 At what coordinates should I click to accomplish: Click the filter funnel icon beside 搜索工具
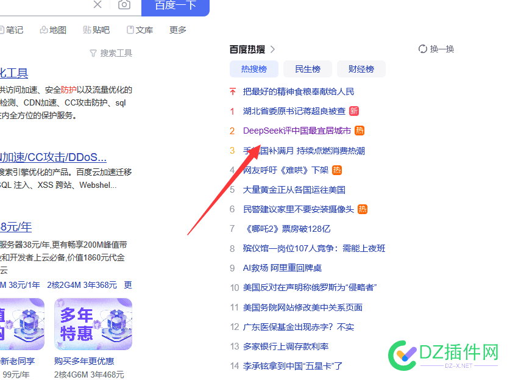click(93, 53)
